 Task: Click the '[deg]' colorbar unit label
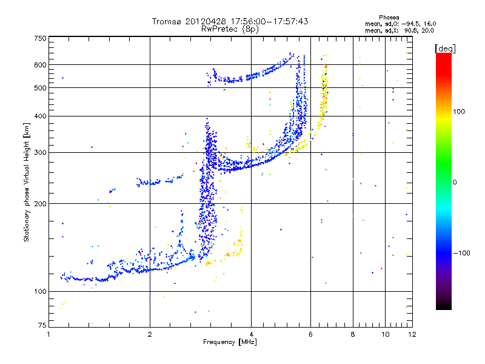coord(445,49)
